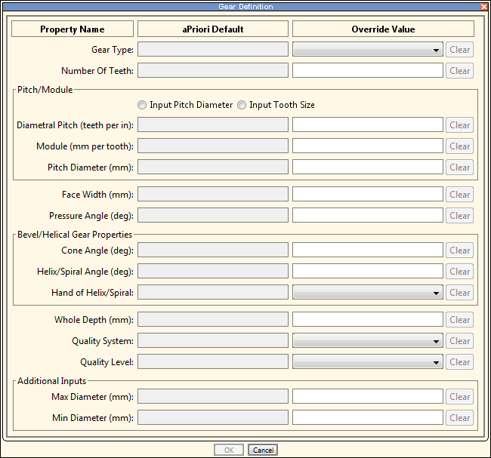
Task: Clear the Min Diameter override value
Action: click(x=459, y=418)
